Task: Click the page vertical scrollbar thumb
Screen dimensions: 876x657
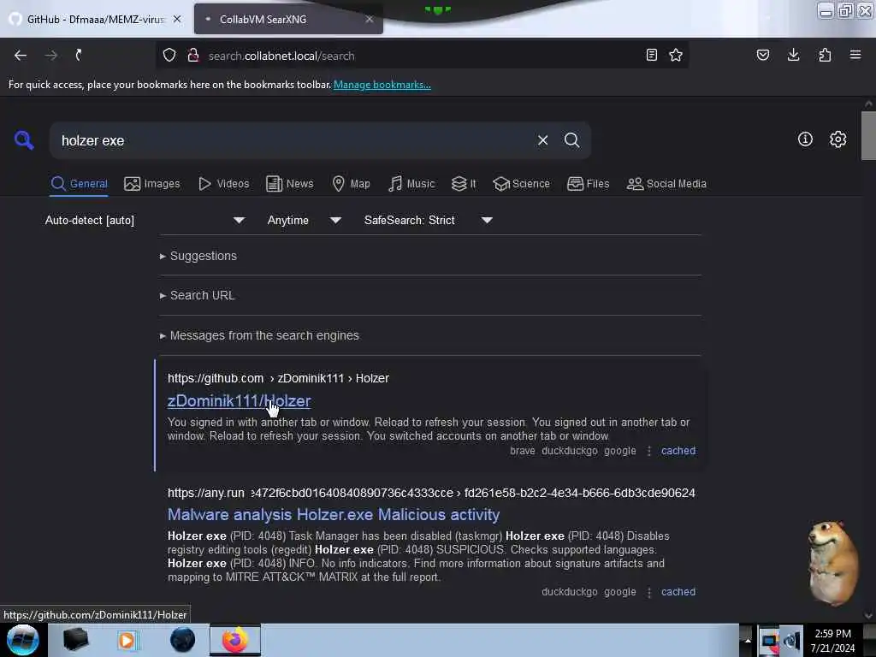Action: coord(868,135)
